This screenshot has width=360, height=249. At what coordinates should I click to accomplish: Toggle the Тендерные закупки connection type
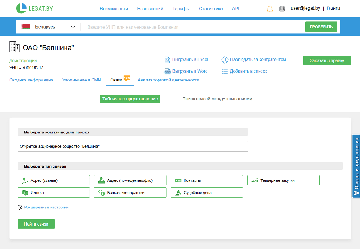point(283,180)
